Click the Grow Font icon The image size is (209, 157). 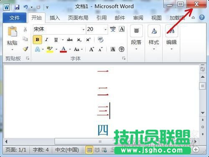point(92,49)
